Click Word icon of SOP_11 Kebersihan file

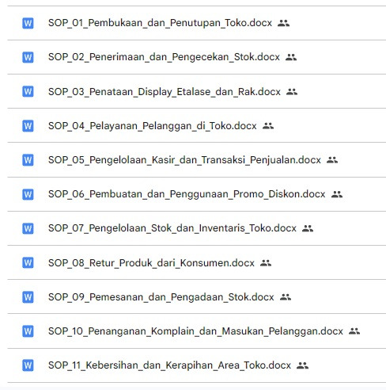[x=28, y=365]
